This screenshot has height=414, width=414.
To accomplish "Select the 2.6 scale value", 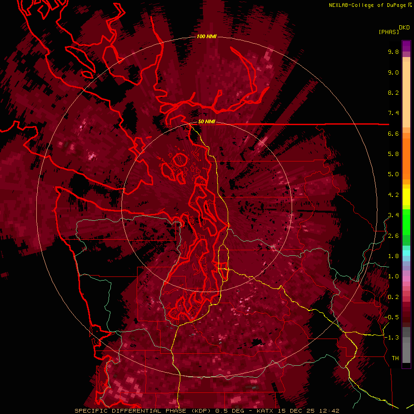I will pos(393,236).
